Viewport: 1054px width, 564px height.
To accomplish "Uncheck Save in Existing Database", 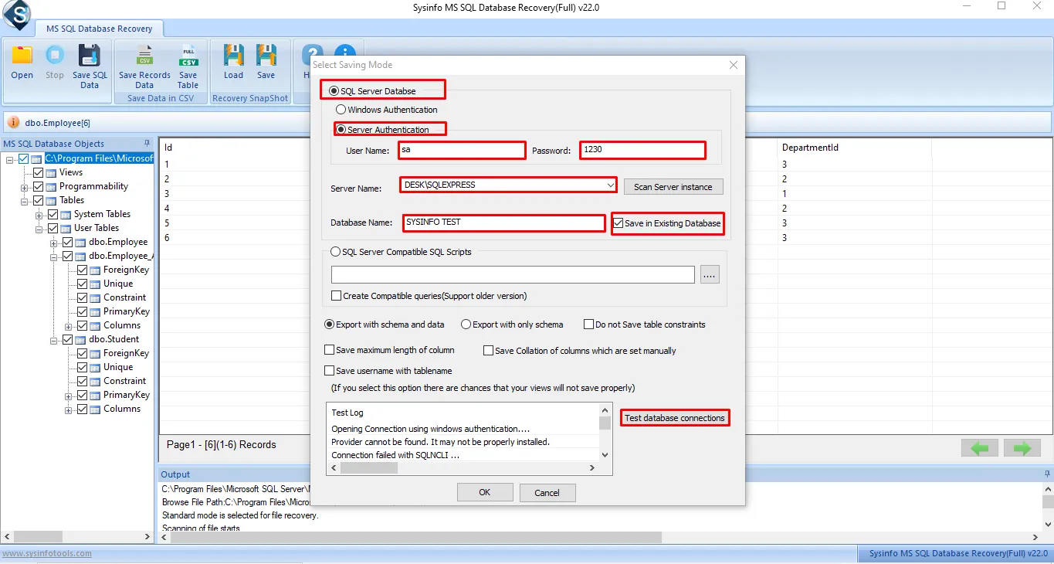I will (619, 223).
